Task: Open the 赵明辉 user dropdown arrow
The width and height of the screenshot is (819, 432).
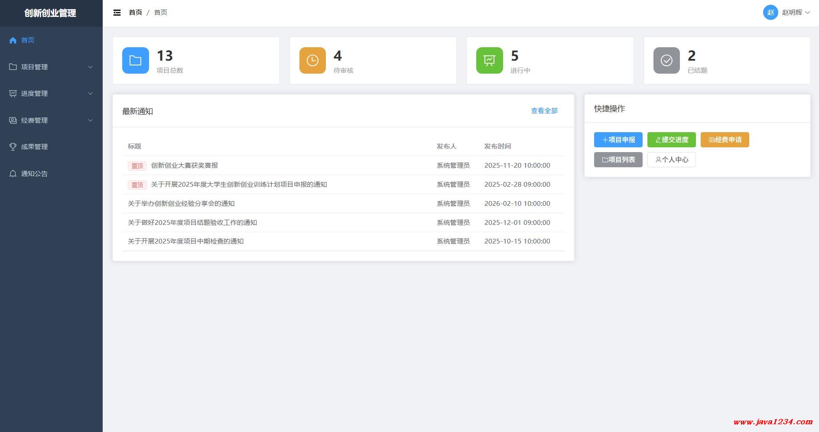Action: point(808,13)
